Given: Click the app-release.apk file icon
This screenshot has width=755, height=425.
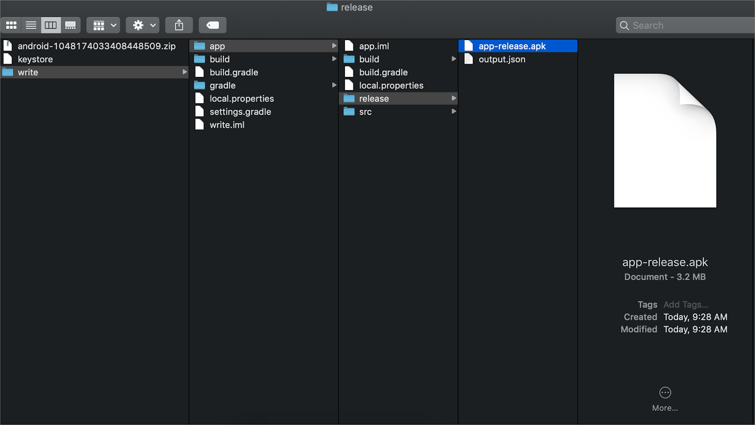Looking at the screenshot, I should (x=469, y=46).
